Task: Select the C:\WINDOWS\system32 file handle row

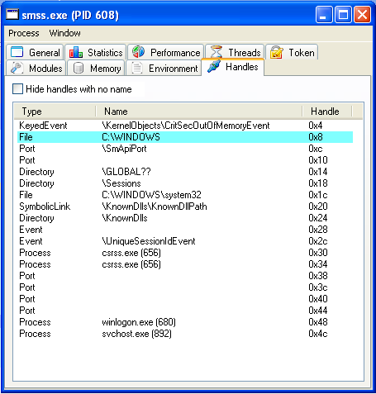Action: [185, 195]
